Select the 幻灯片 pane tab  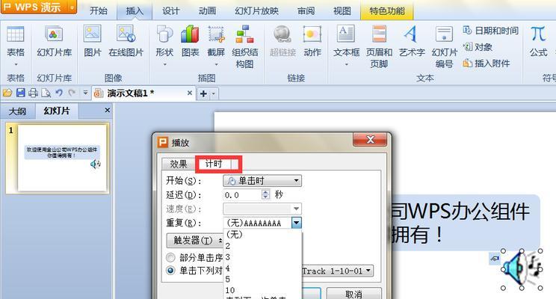coord(57,111)
